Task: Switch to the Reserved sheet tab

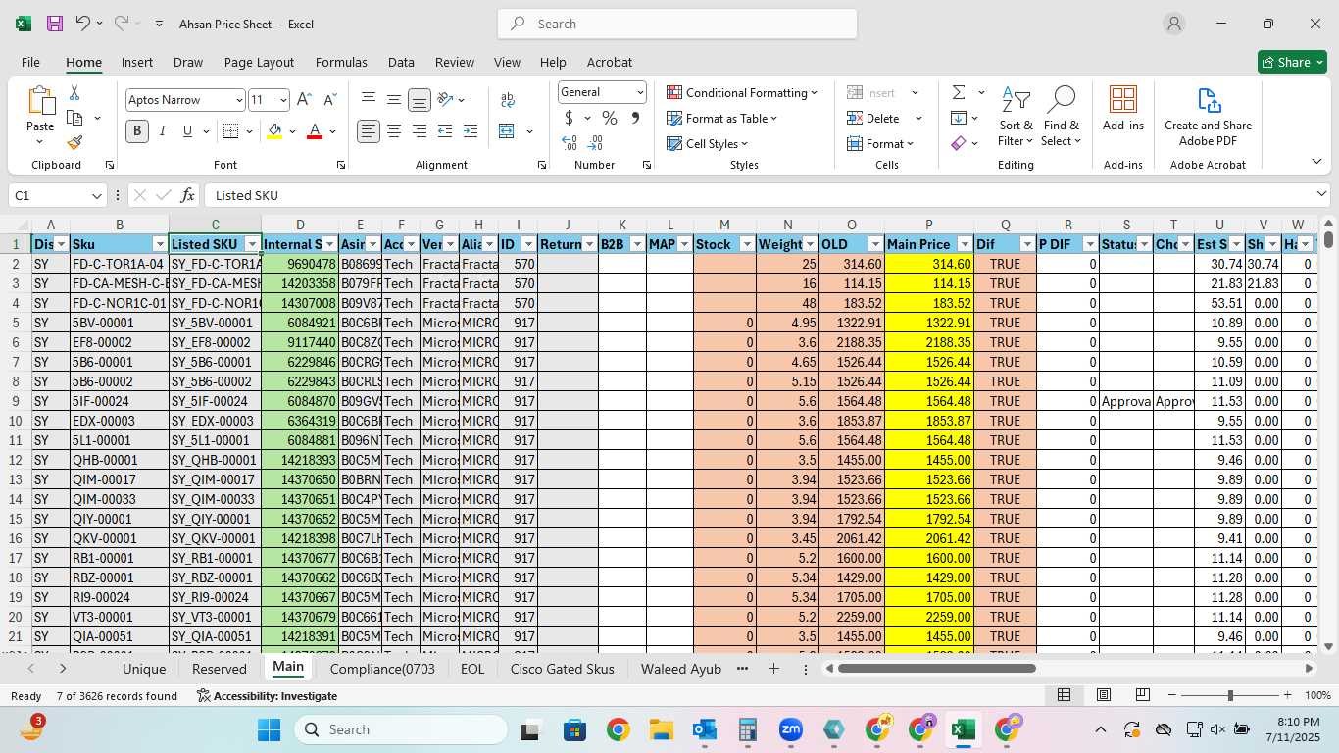Action: (x=219, y=669)
